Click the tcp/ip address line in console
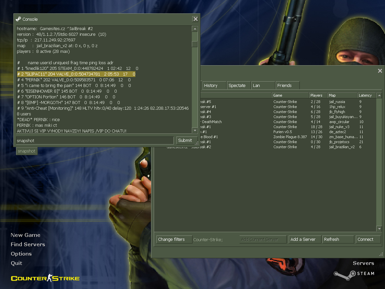Screen dimensions: 385x289 (x=46, y=40)
